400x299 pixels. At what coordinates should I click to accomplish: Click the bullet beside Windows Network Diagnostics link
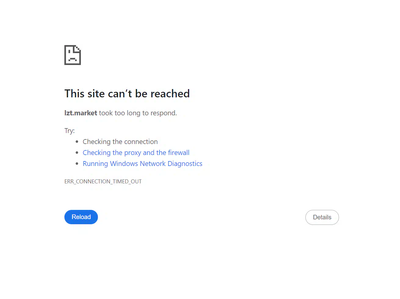pos(77,164)
